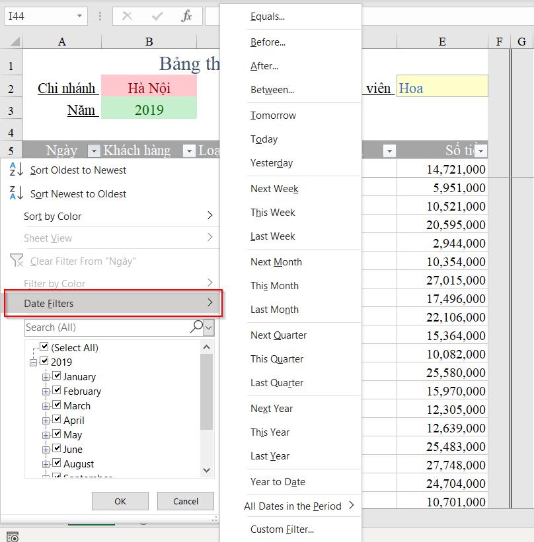Image resolution: width=534 pixels, height=542 pixels.
Task: Expand the January tree node
Action: pos(46,376)
